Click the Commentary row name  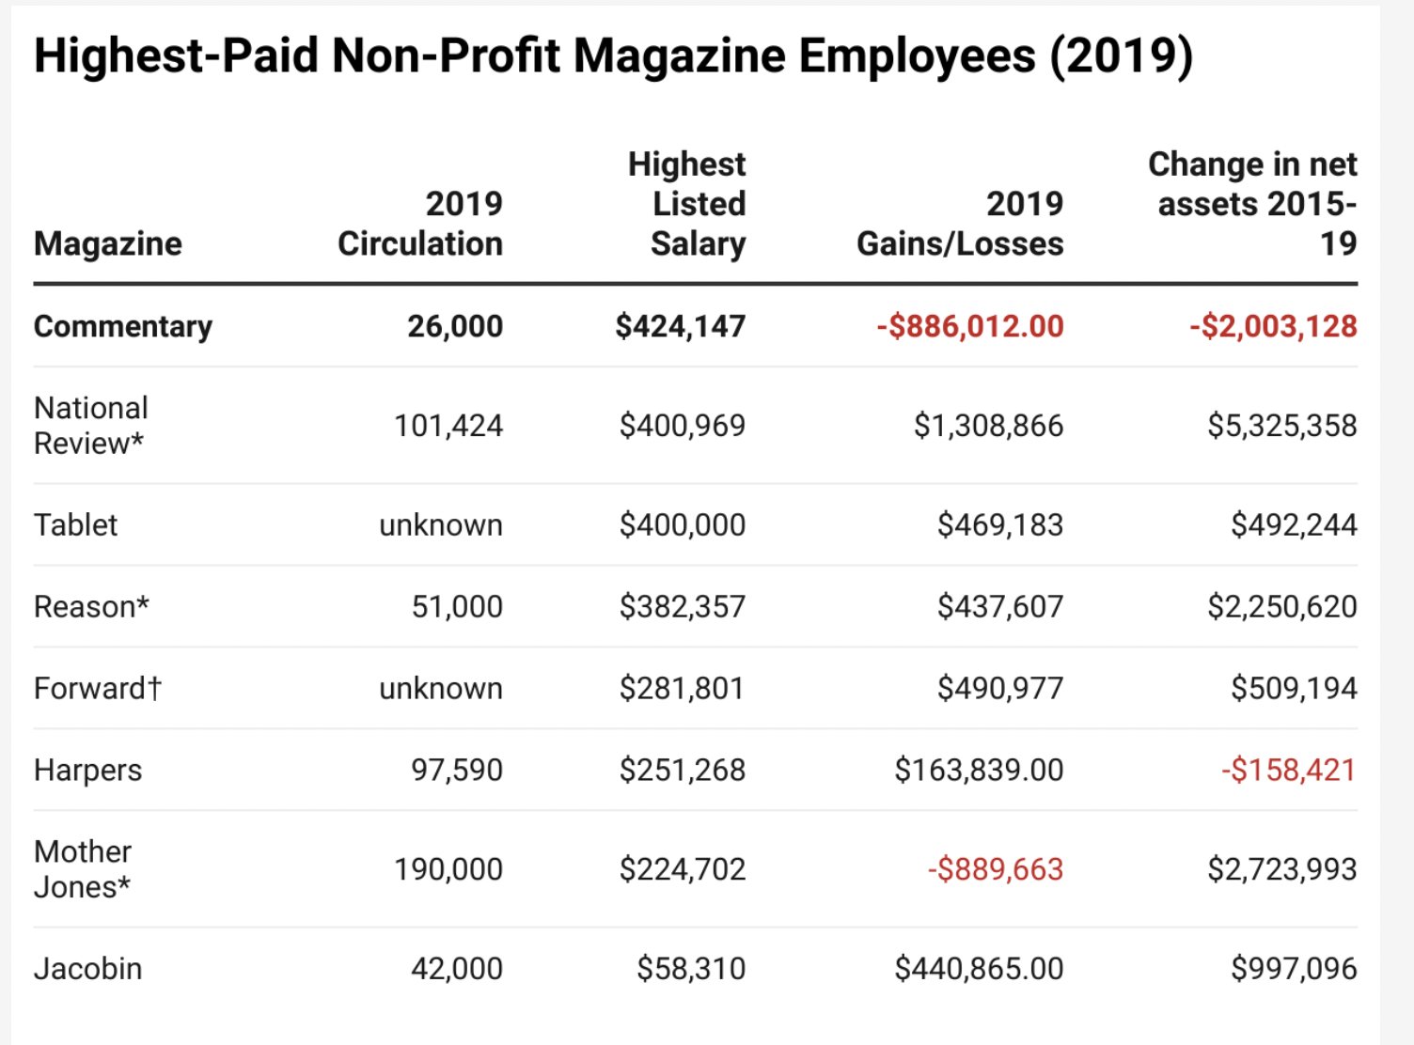[x=123, y=326]
